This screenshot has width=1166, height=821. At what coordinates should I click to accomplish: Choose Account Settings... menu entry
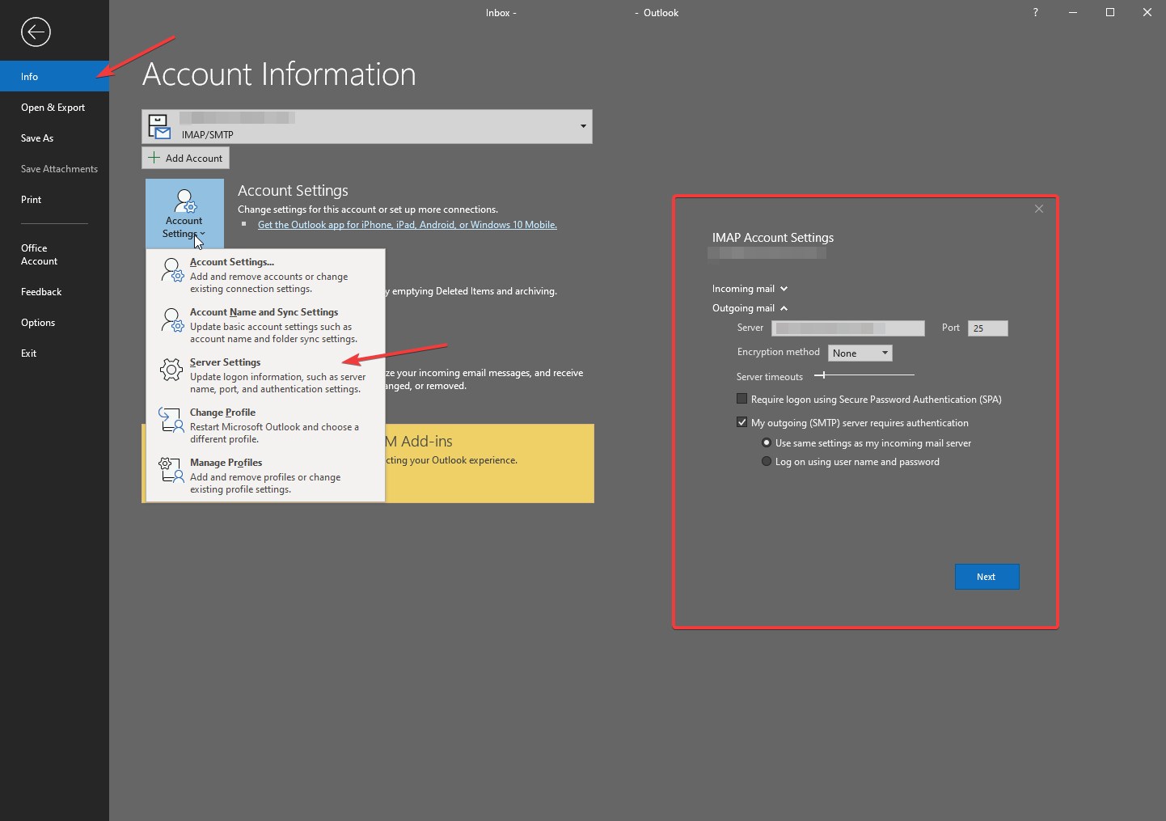265,275
